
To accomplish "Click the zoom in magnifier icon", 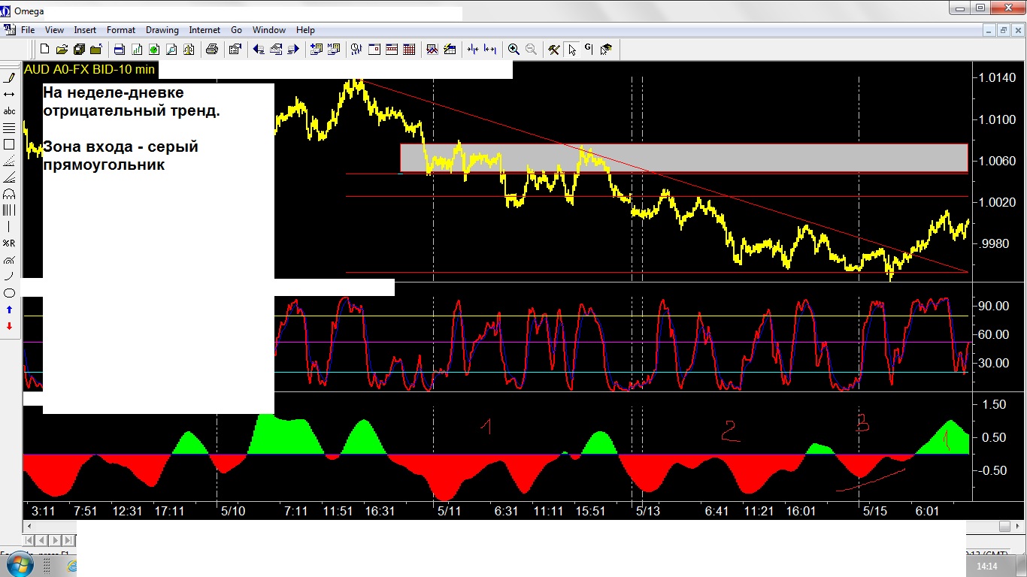I will 513,50.
